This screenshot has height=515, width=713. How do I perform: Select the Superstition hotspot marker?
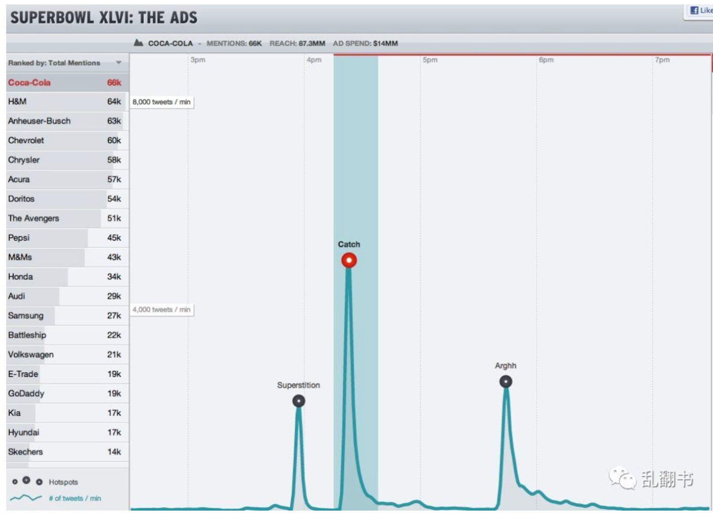(299, 401)
